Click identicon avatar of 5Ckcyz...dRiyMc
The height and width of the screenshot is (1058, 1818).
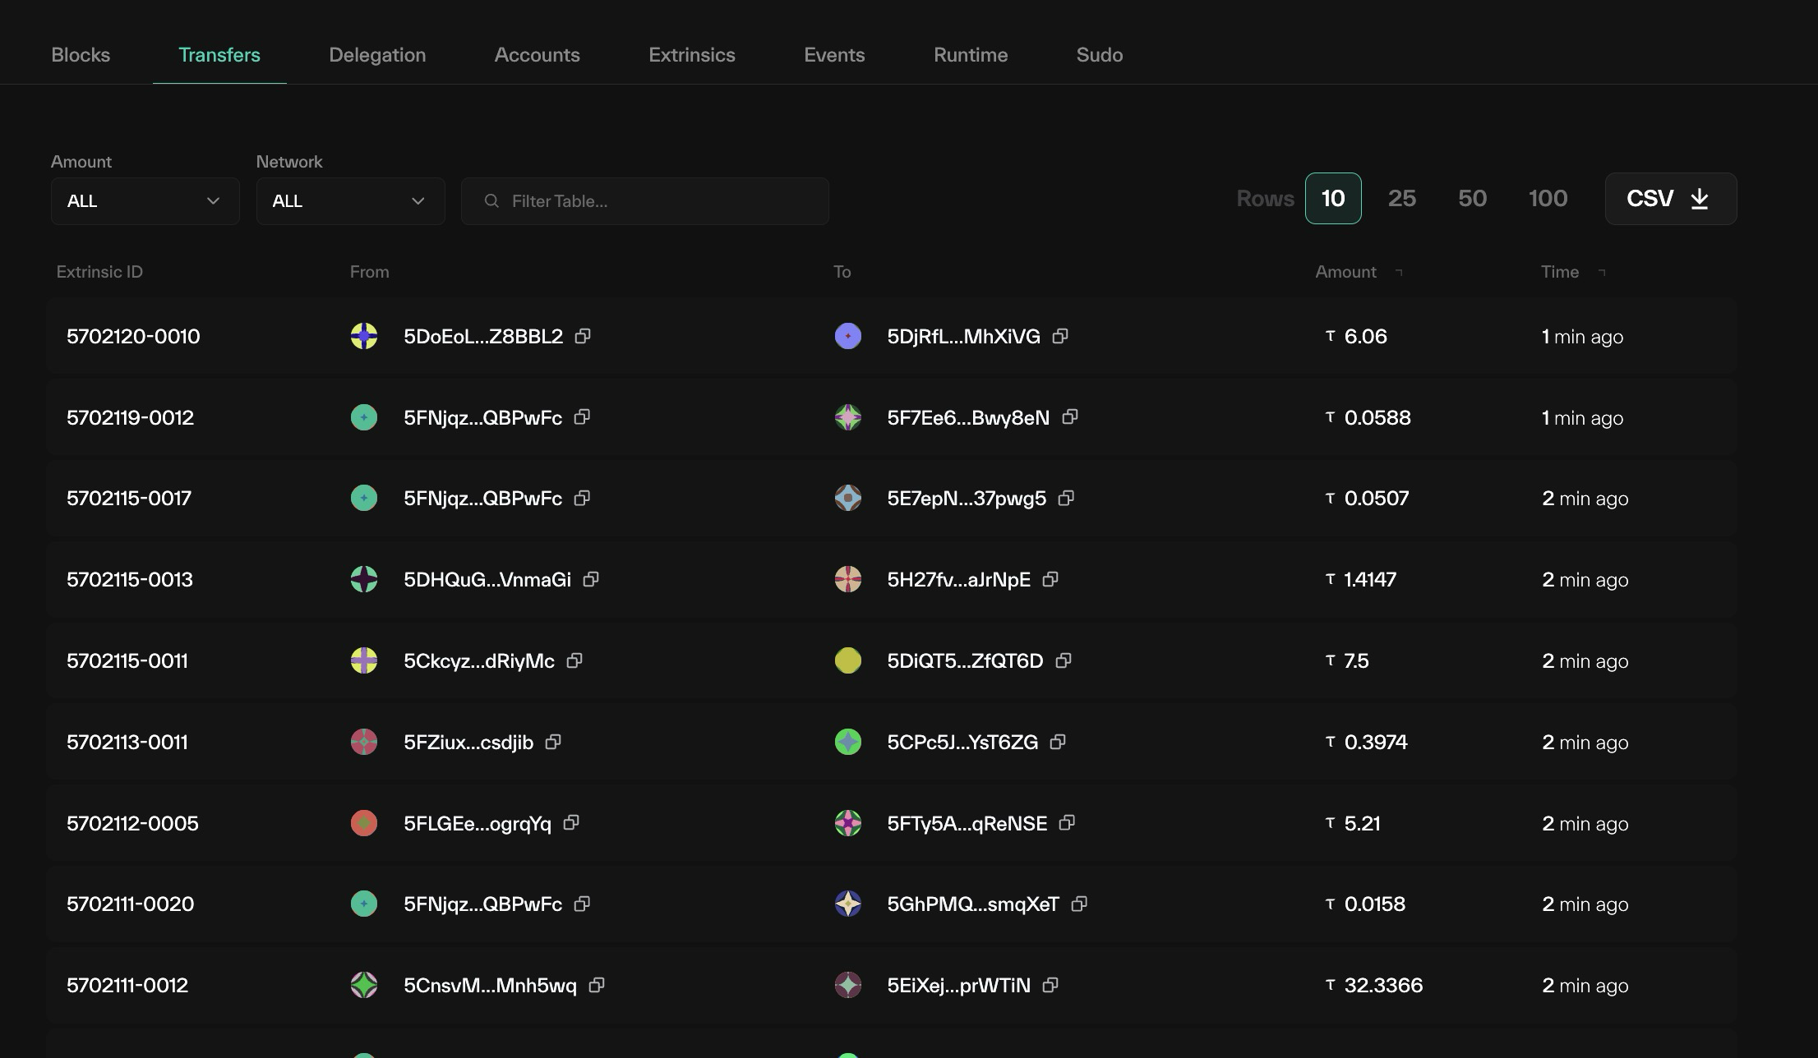pyautogui.click(x=364, y=660)
